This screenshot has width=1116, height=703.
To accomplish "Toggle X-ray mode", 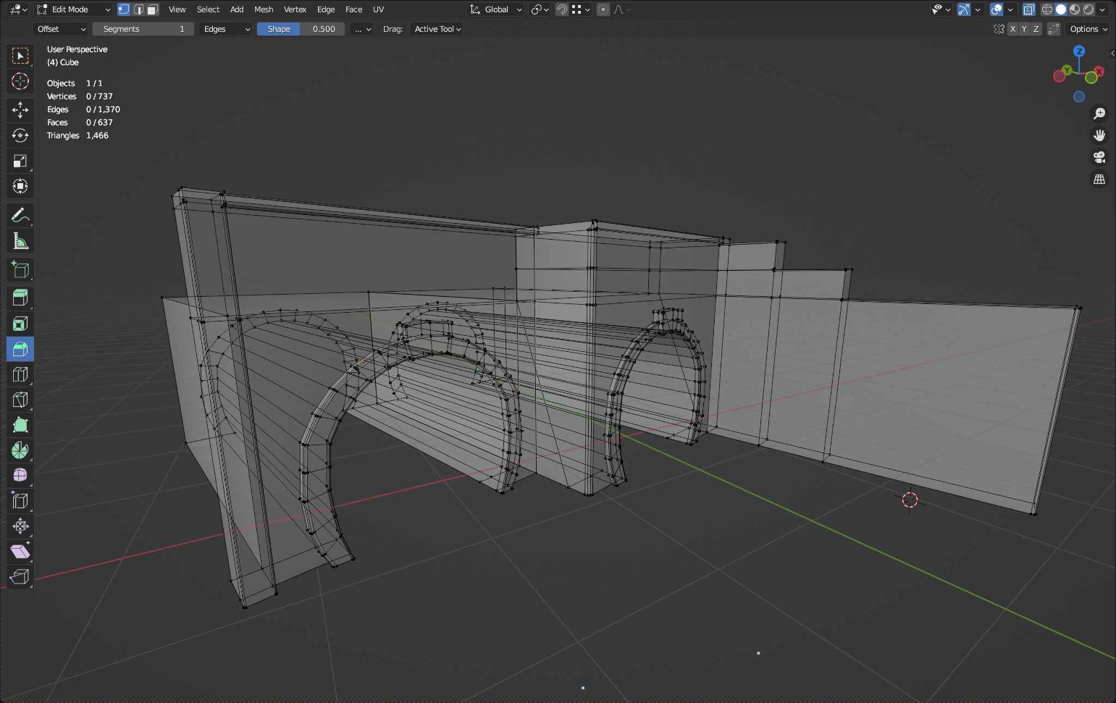I will 1029,9.
